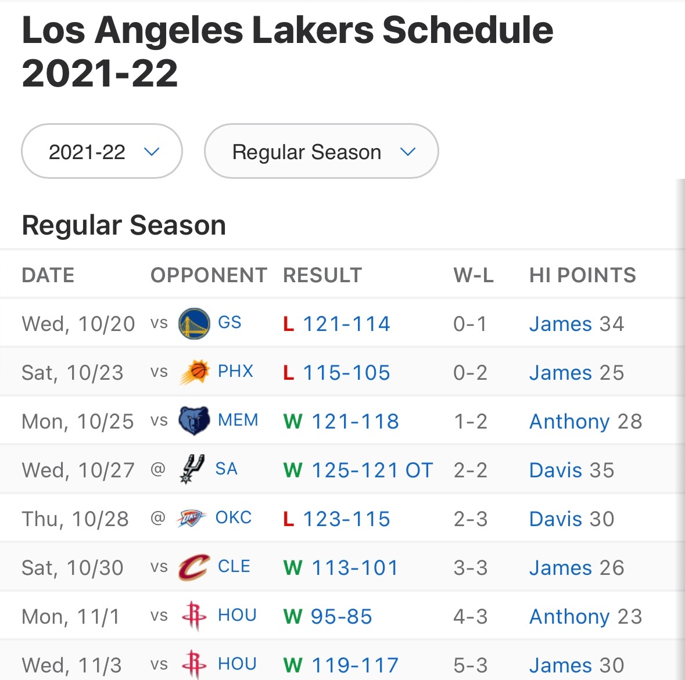
Task: Click the San Antonio Spurs logo
Action: coord(192,469)
